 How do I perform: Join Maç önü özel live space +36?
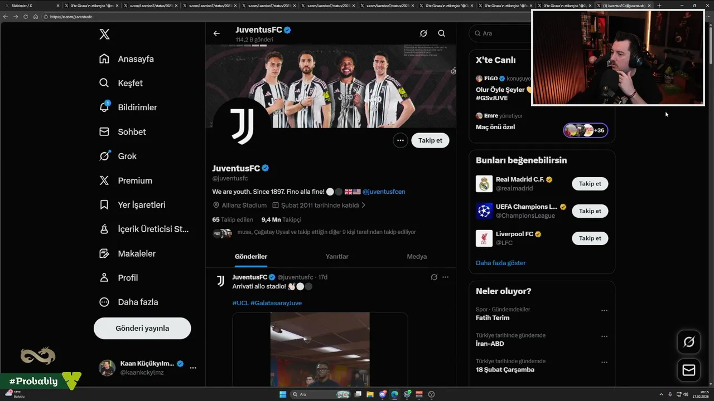585,130
